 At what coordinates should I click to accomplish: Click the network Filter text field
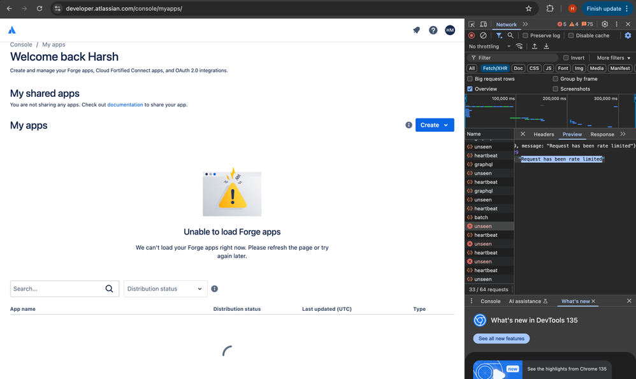[513, 57]
